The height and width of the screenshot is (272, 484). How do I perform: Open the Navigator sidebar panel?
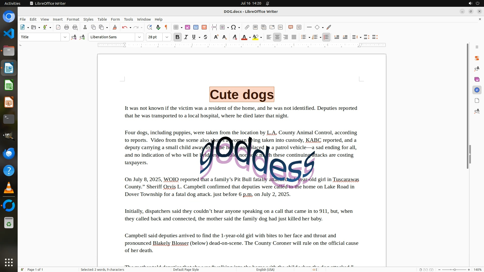click(x=477, y=90)
